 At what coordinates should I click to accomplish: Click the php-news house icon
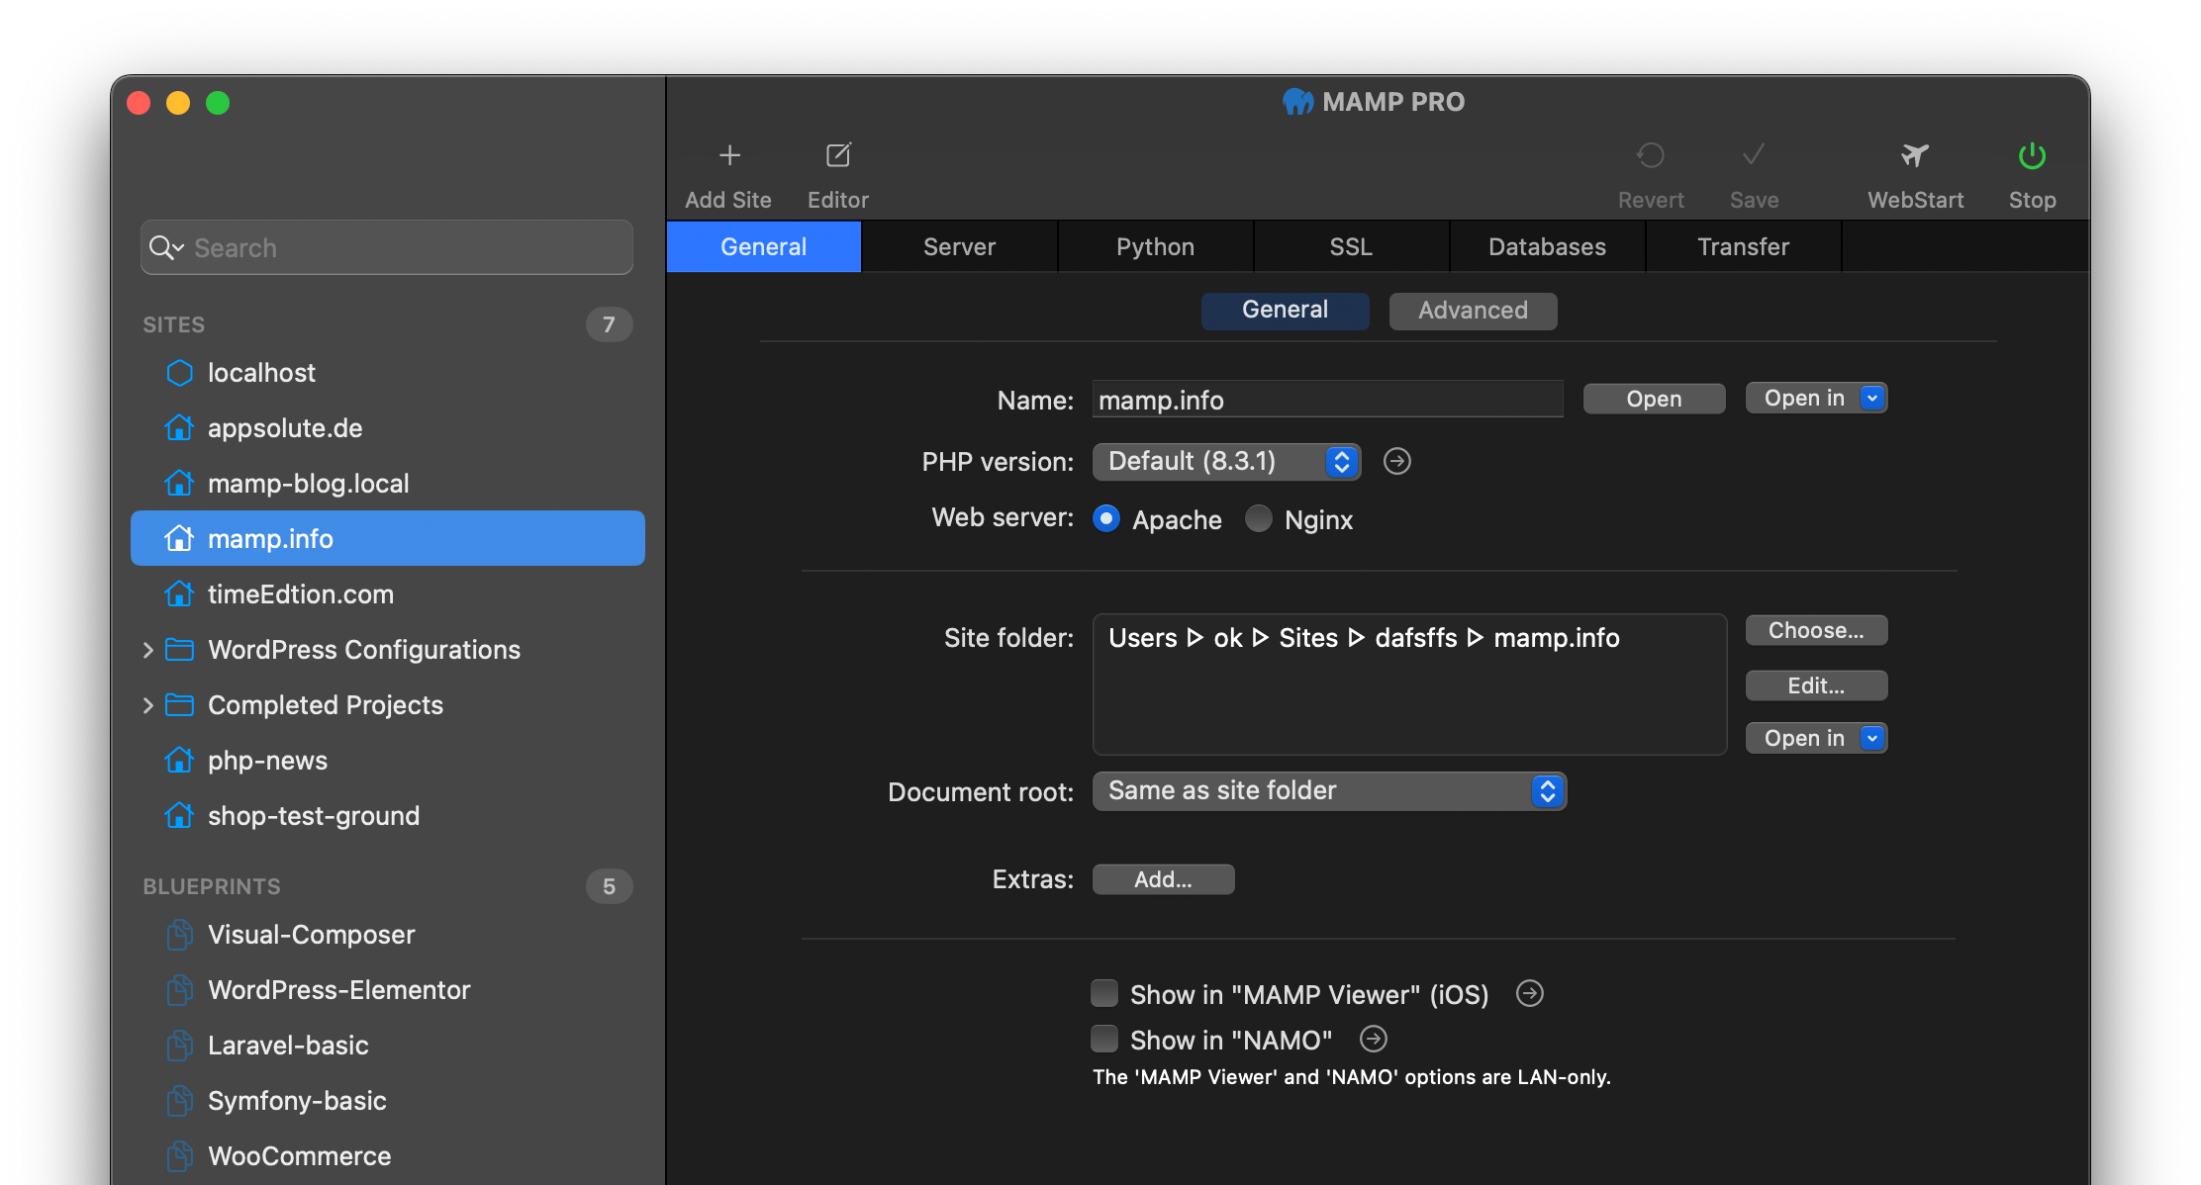179,761
